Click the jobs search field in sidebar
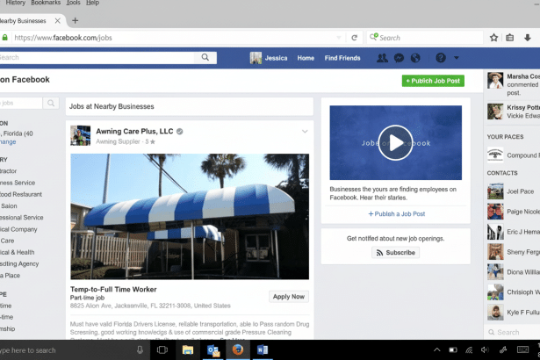Screen dimensions: 540x360 (21, 103)
